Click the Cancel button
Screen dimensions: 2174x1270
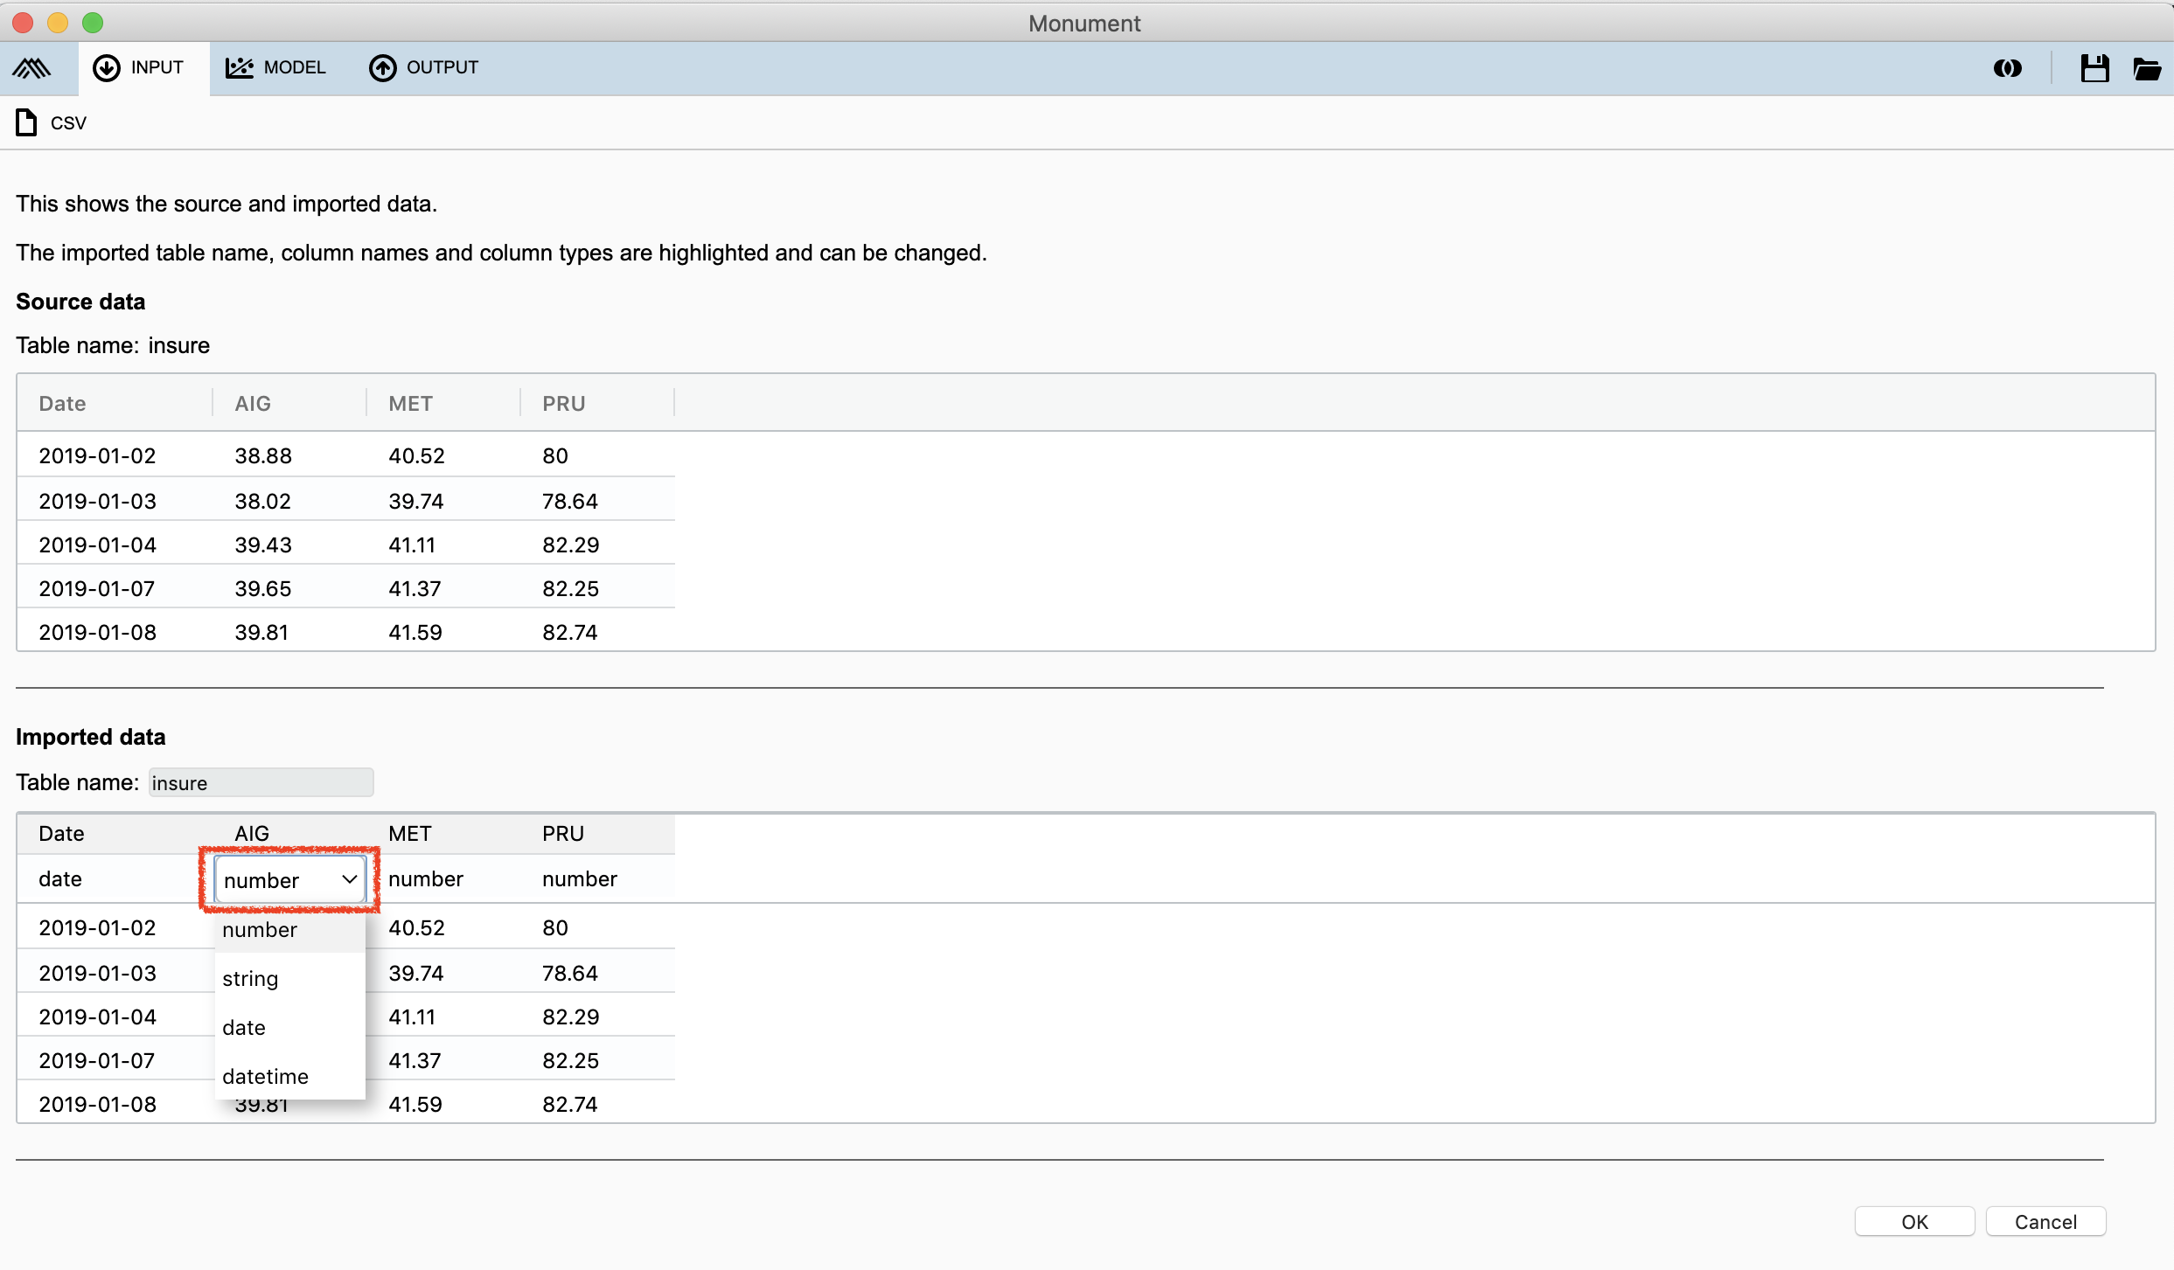(x=2045, y=1222)
